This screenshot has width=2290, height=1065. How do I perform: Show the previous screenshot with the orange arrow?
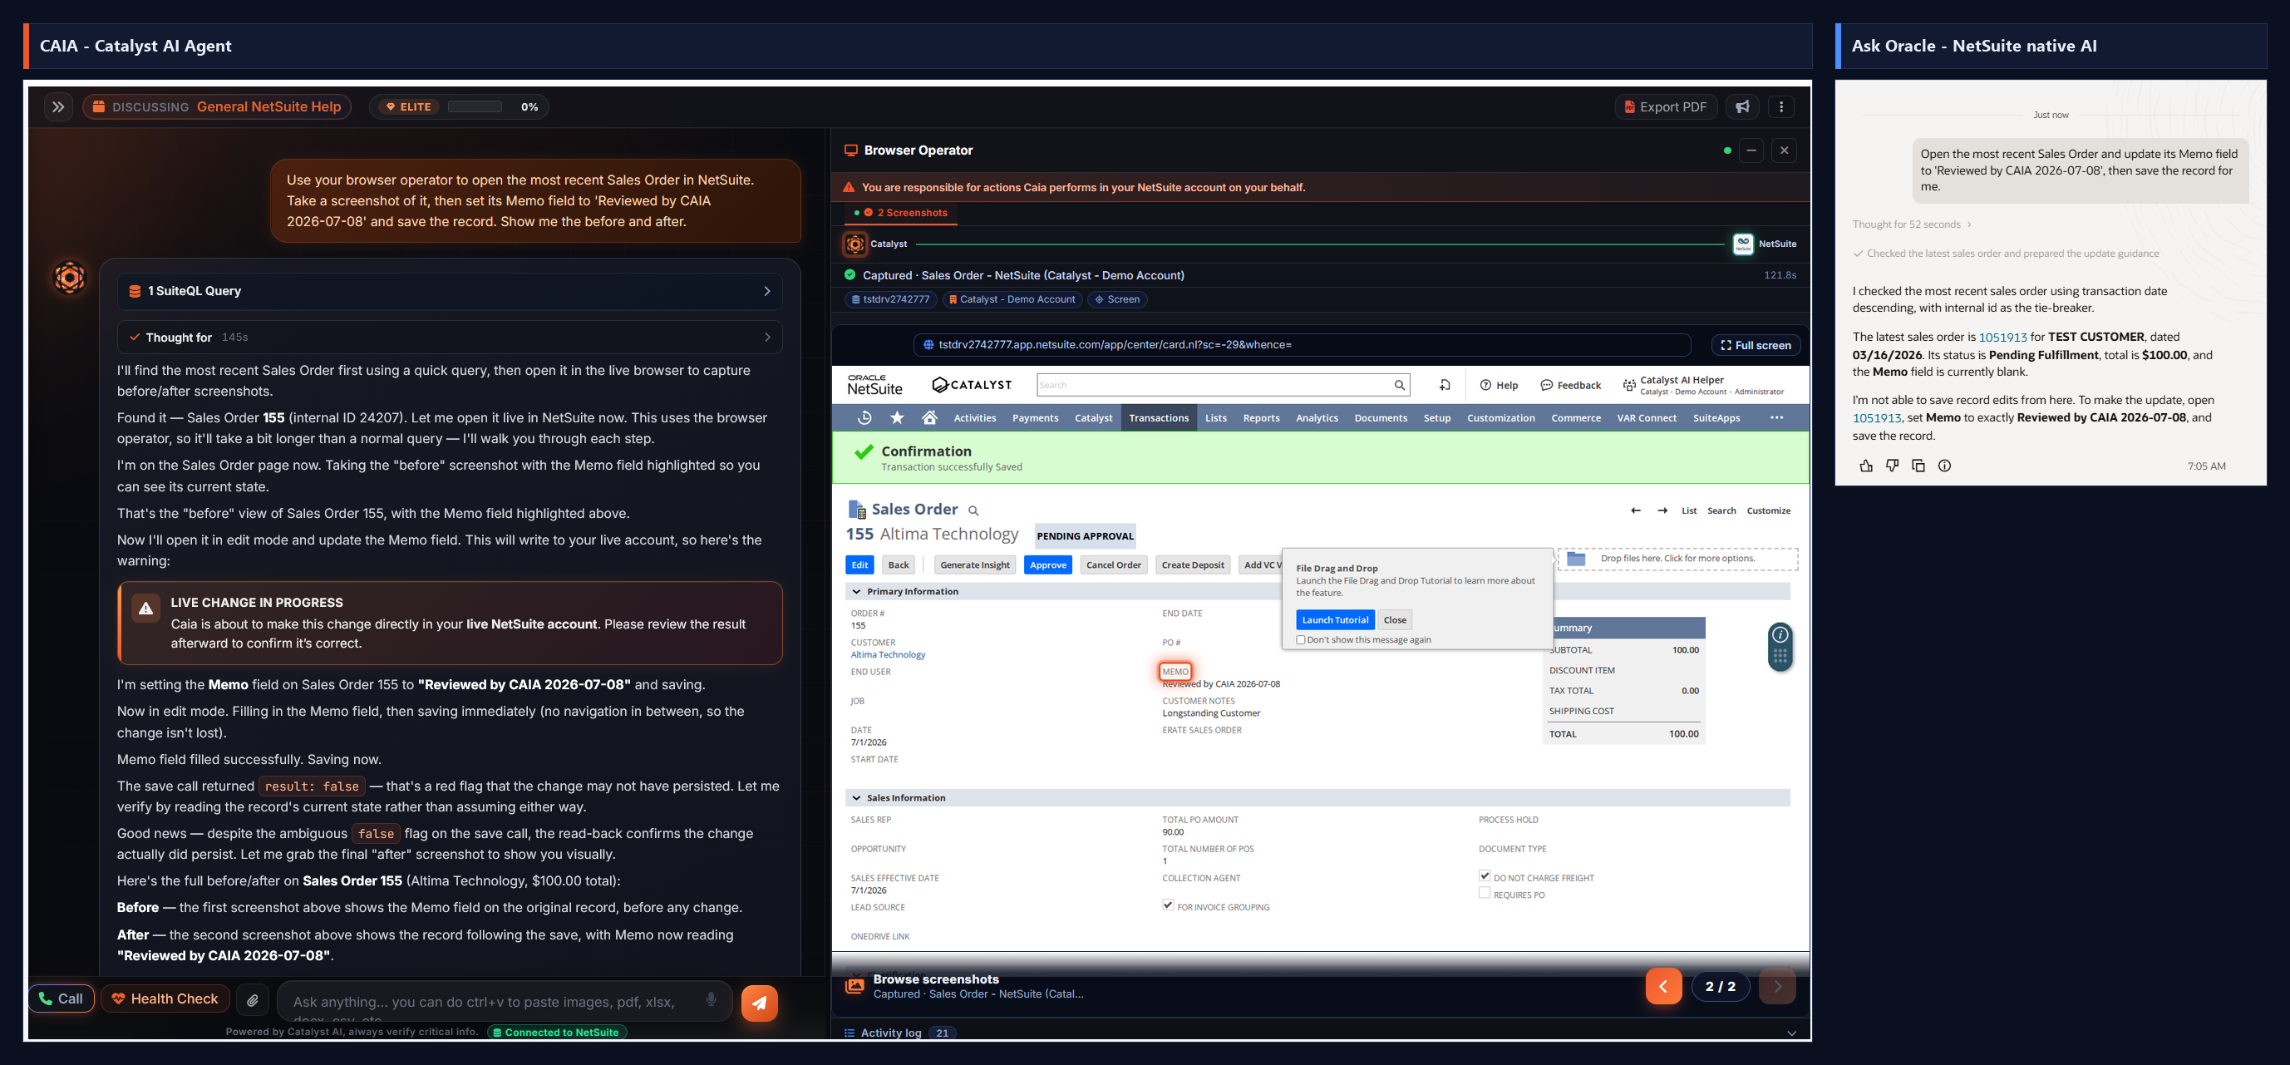coord(1663,986)
